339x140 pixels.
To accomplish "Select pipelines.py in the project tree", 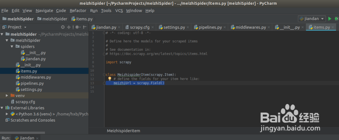I will pyautogui.click(x=30, y=83).
